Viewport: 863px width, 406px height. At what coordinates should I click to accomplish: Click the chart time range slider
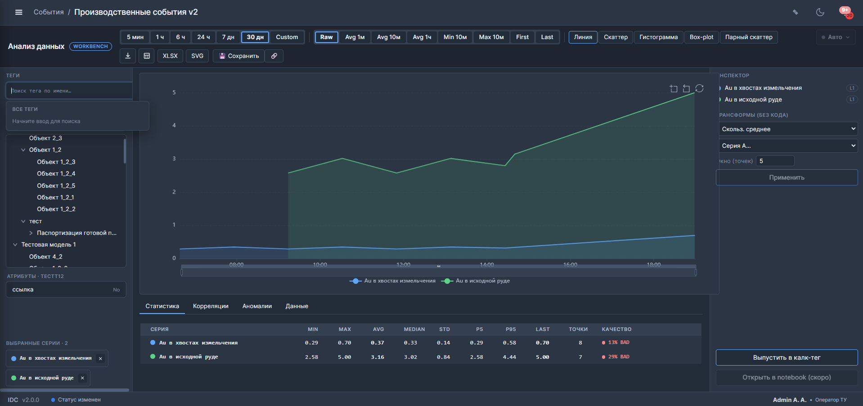(x=439, y=272)
